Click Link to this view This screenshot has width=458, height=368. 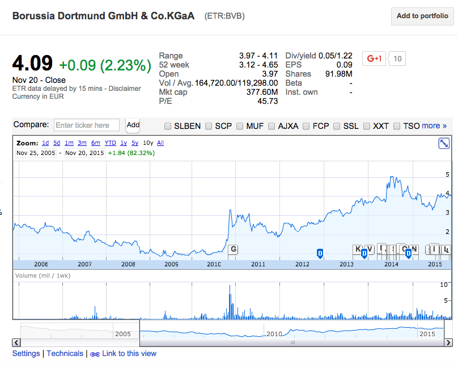coord(129,354)
